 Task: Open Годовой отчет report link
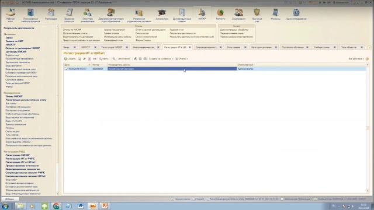(176, 30)
